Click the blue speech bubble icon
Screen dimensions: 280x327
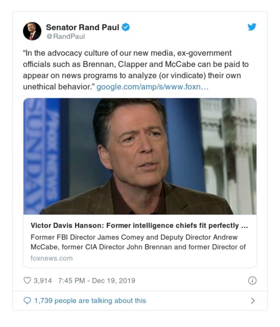27,301
